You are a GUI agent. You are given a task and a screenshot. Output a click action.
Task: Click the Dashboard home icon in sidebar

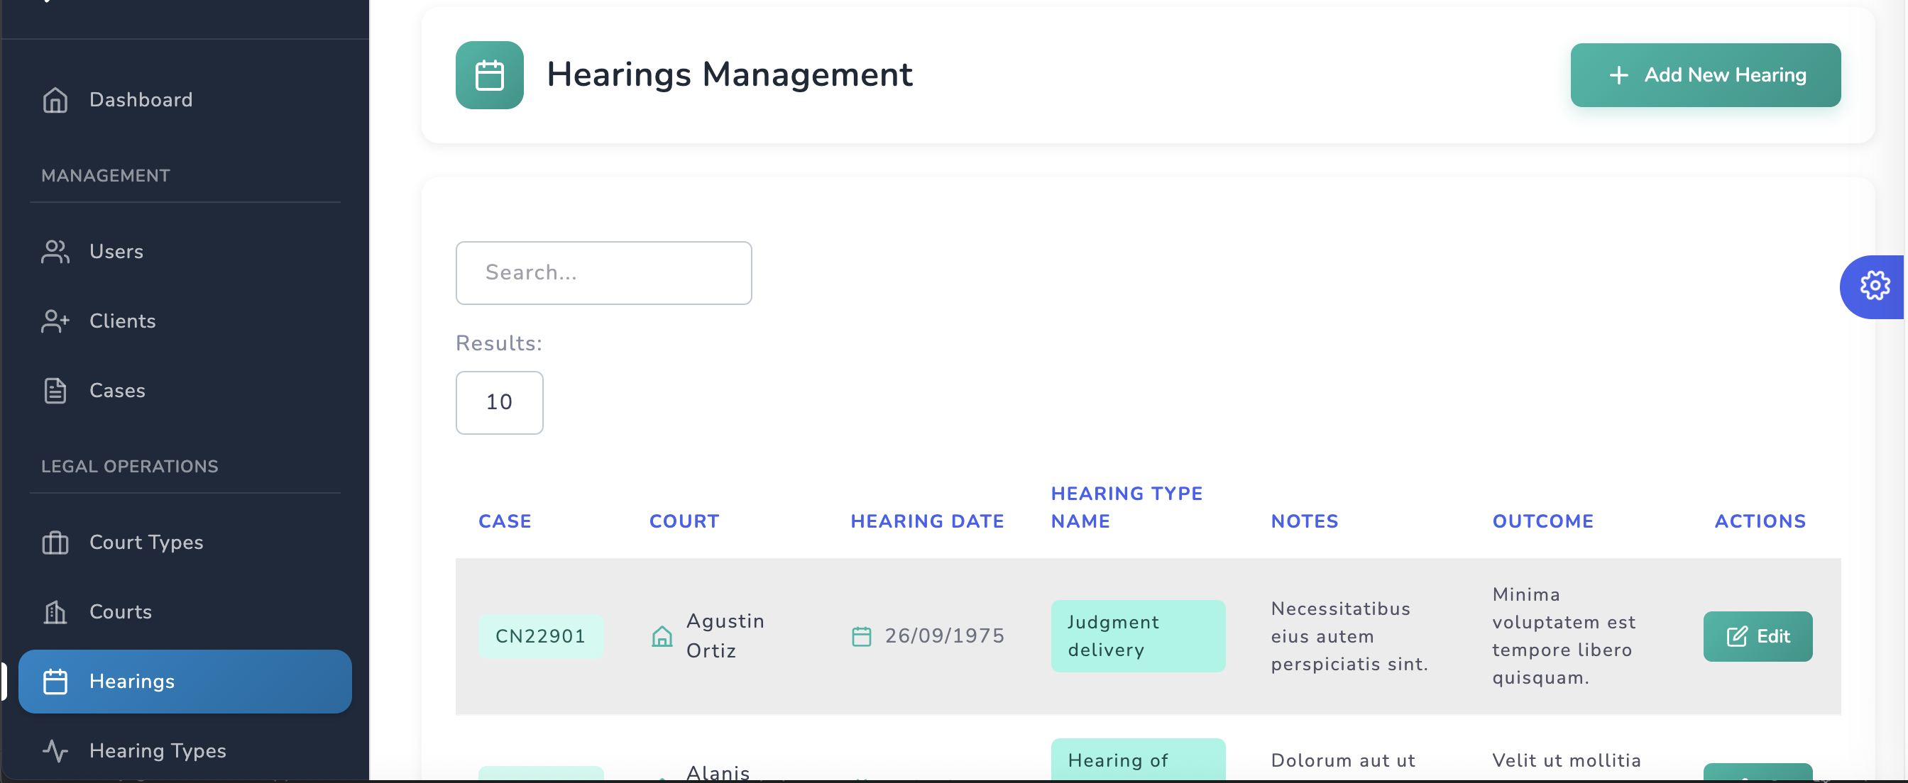(x=55, y=99)
